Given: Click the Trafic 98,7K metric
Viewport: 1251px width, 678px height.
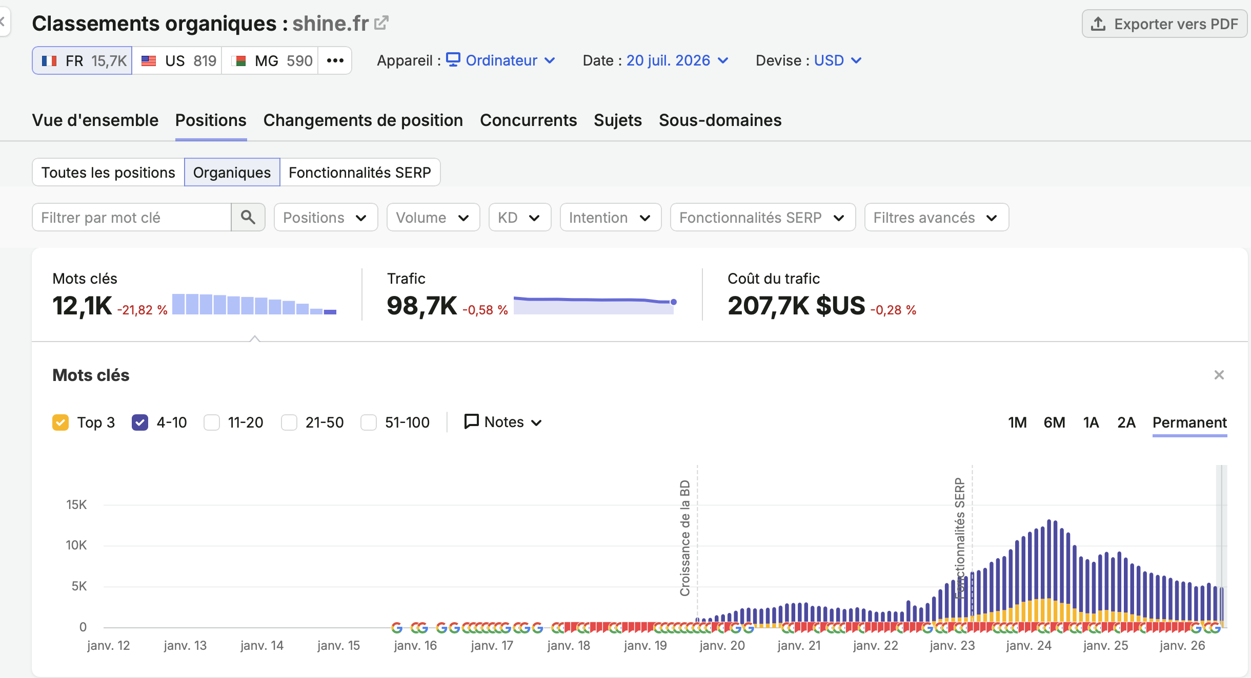Looking at the screenshot, I should point(421,306).
